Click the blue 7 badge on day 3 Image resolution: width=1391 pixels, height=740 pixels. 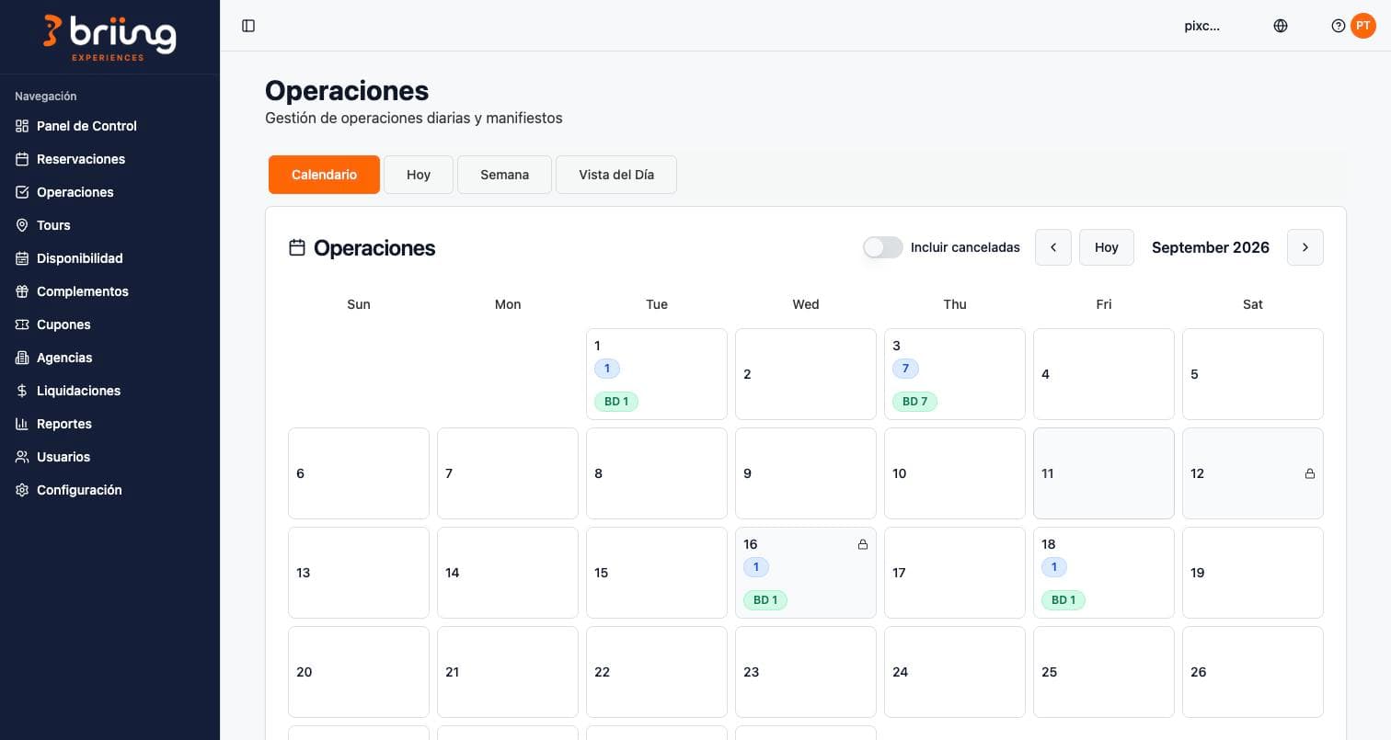click(x=905, y=369)
